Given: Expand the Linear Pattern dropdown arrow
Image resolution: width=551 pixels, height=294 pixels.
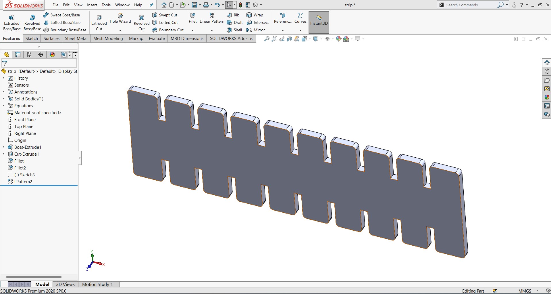Looking at the screenshot, I should 212,30.
